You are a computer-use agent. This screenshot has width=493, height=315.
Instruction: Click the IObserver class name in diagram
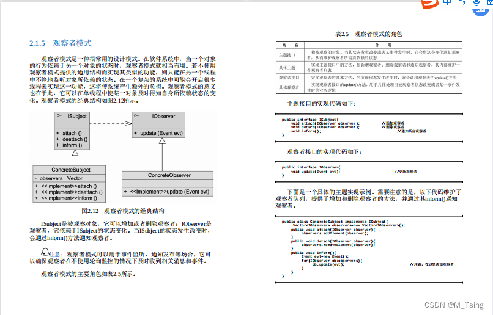tap(163, 116)
